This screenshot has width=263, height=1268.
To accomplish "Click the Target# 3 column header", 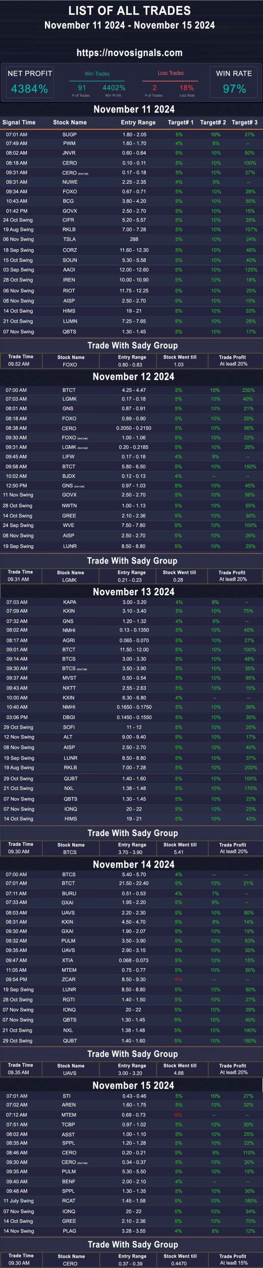I will [x=245, y=122].
